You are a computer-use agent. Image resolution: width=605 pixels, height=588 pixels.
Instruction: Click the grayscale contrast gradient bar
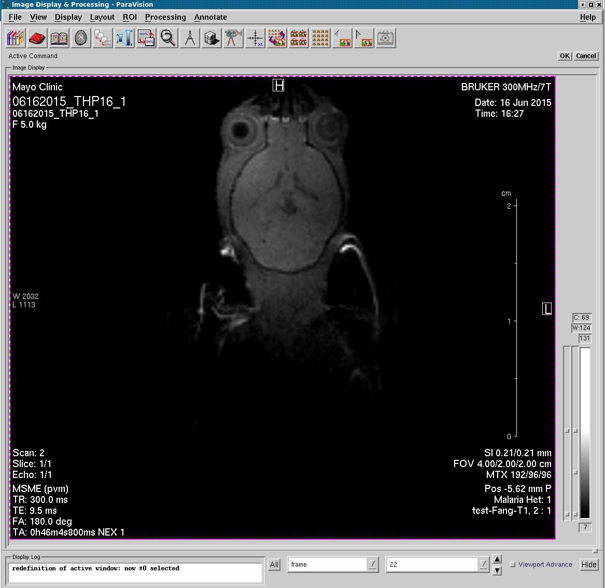point(585,433)
